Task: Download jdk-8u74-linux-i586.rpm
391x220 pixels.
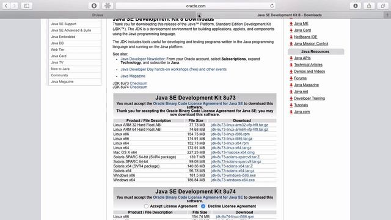Action: [x=235, y=217]
